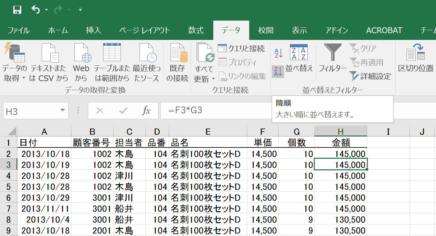Sort ascending with the A-Z icon

click(278, 53)
